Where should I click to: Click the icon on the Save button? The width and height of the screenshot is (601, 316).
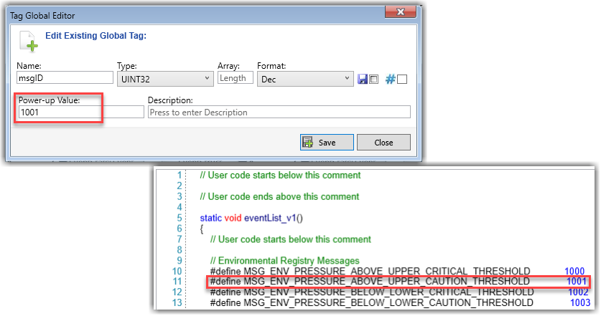(x=308, y=142)
